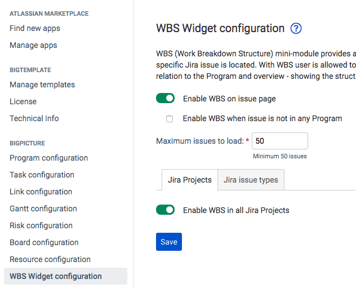Click the help question mark icon

tap(296, 29)
